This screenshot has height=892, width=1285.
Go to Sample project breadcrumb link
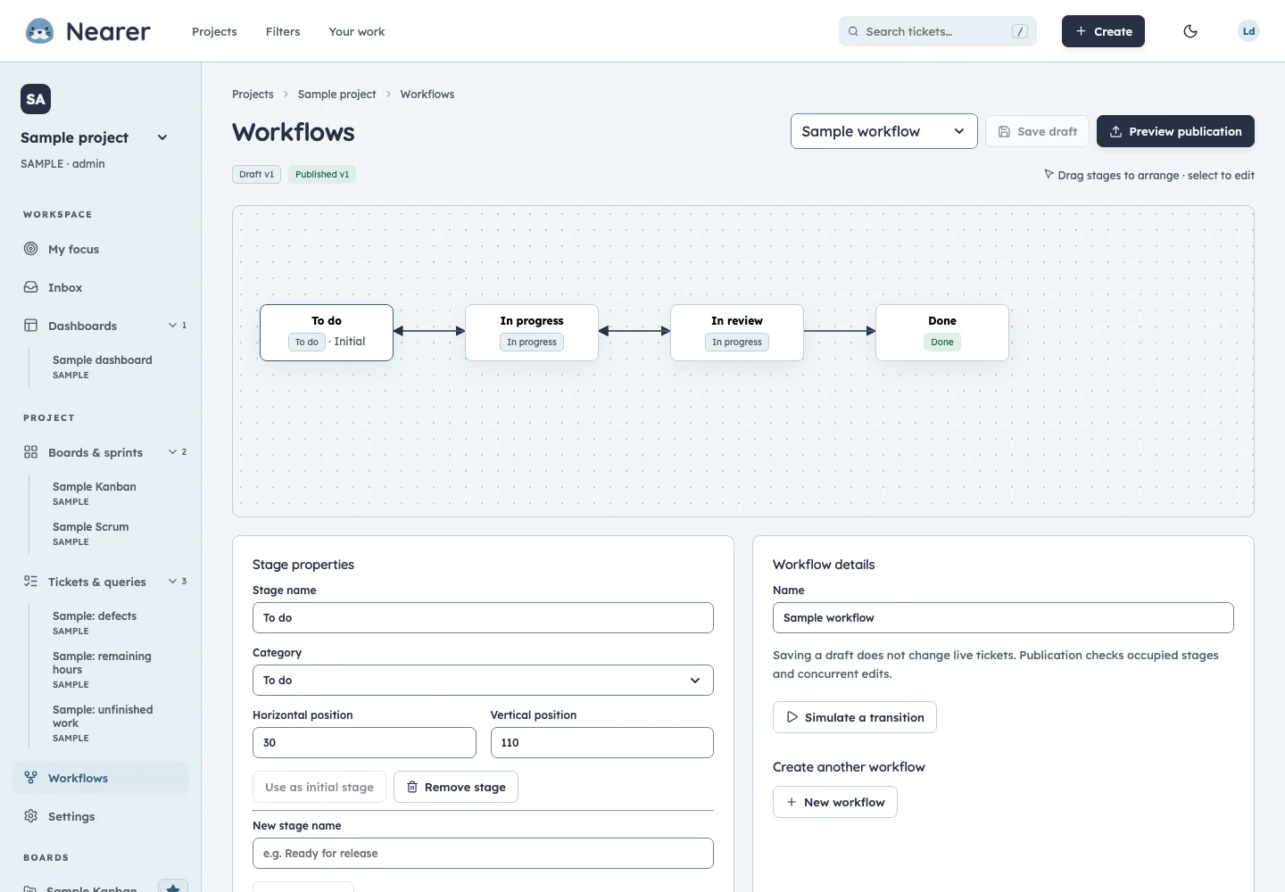coord(336,94)
